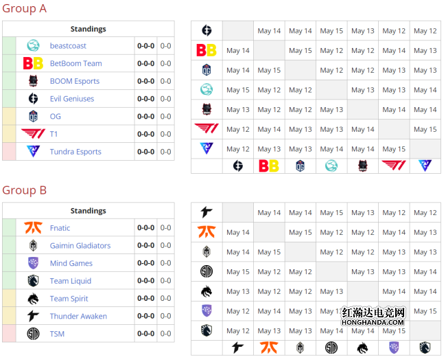Follow the TSM team name link
The image size is (446, 362).
coord(57,334)
